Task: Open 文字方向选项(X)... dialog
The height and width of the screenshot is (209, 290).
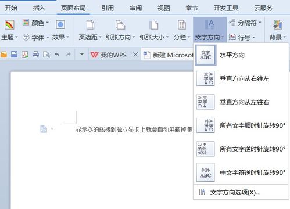Action: (x=241, y=192)
